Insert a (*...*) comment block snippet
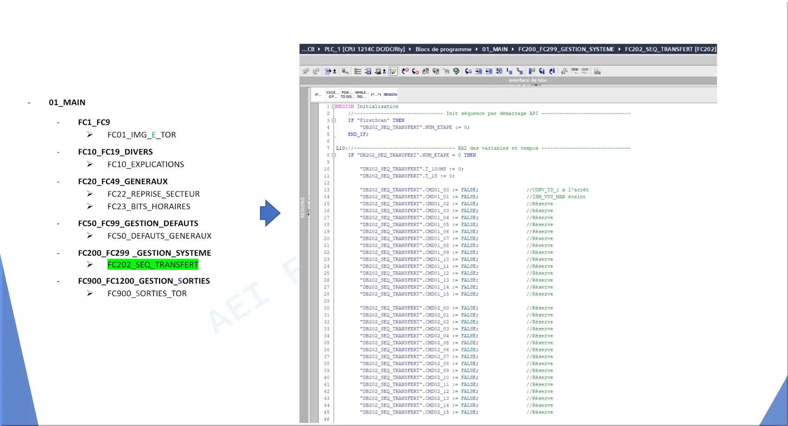This screenshot has height=426, width=788. click(376, 95)
